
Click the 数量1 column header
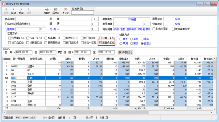(53, 59)
